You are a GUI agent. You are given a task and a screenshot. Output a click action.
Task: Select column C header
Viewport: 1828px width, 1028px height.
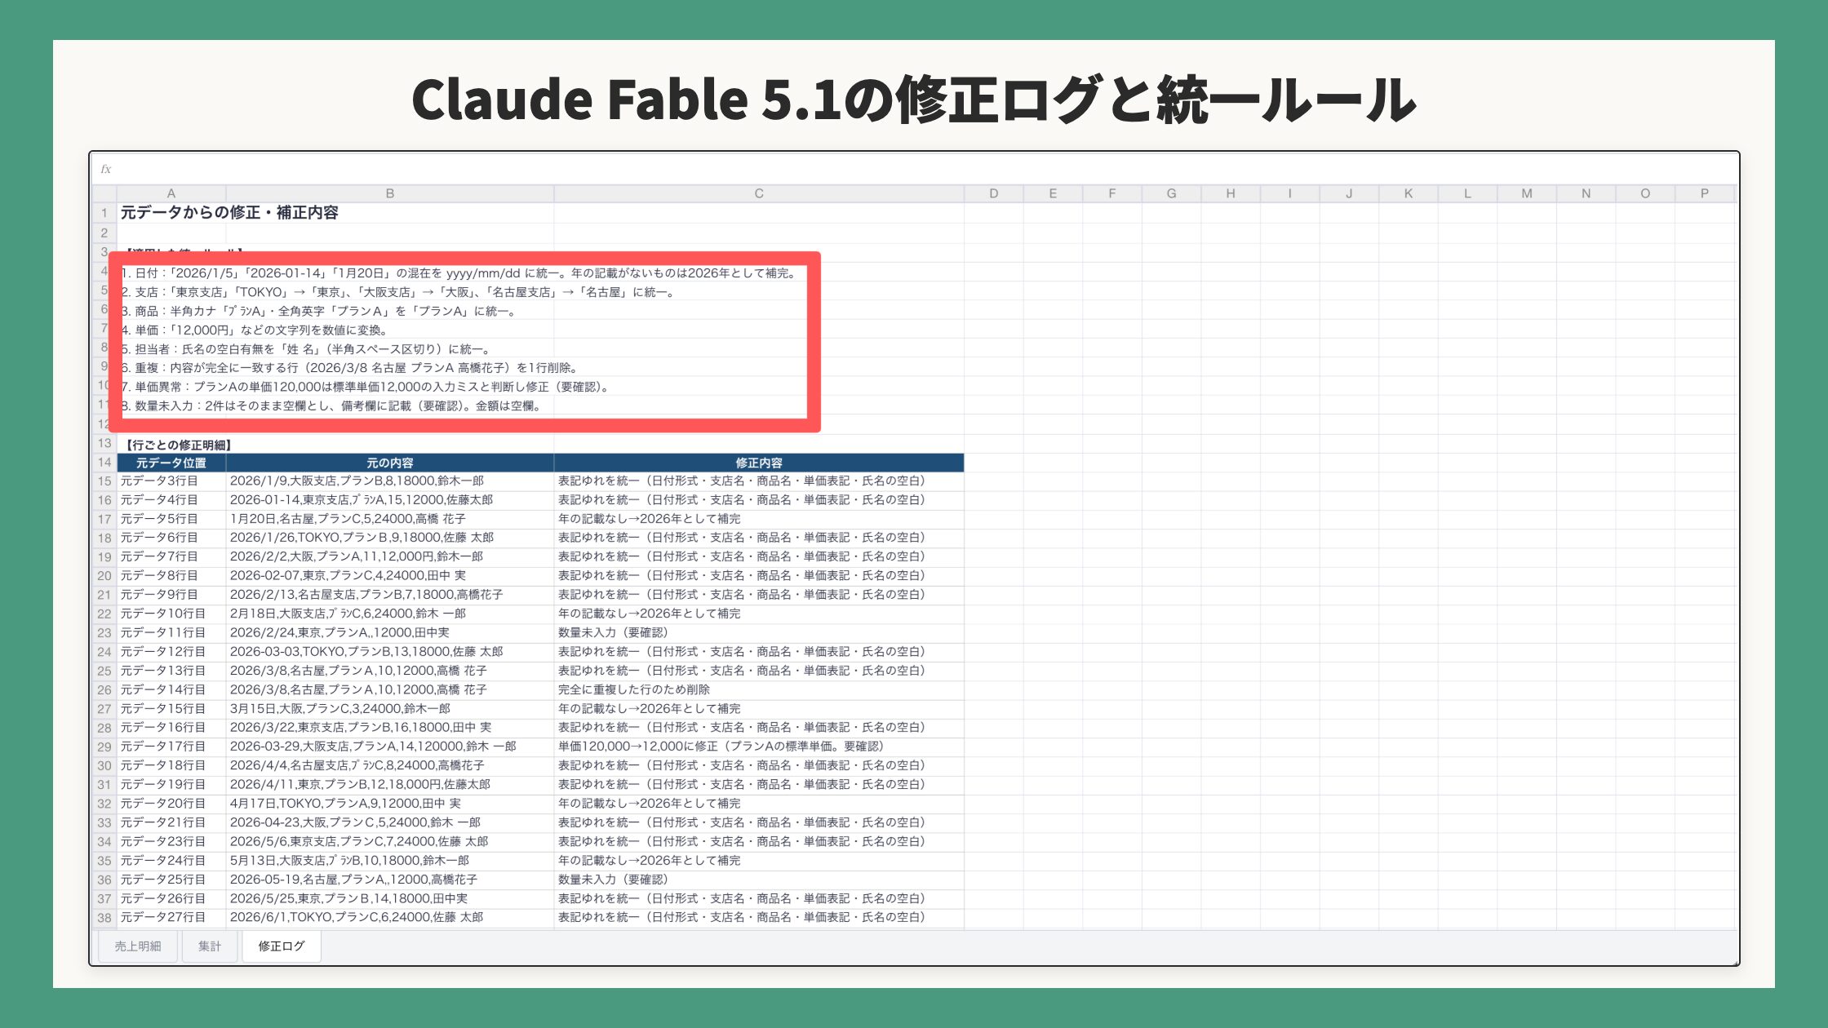pos(759,193)
